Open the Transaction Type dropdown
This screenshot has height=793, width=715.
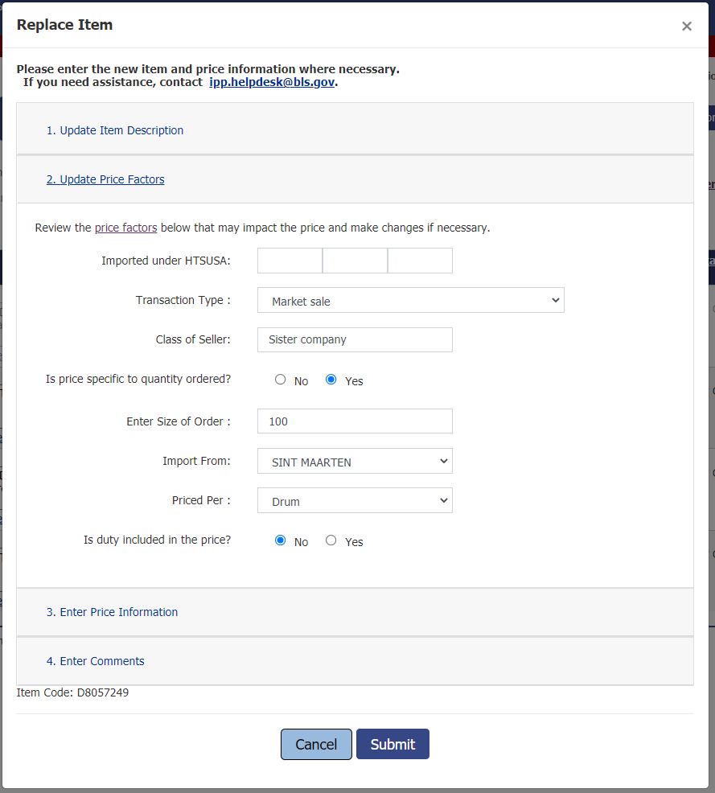(x=411, y=301)
